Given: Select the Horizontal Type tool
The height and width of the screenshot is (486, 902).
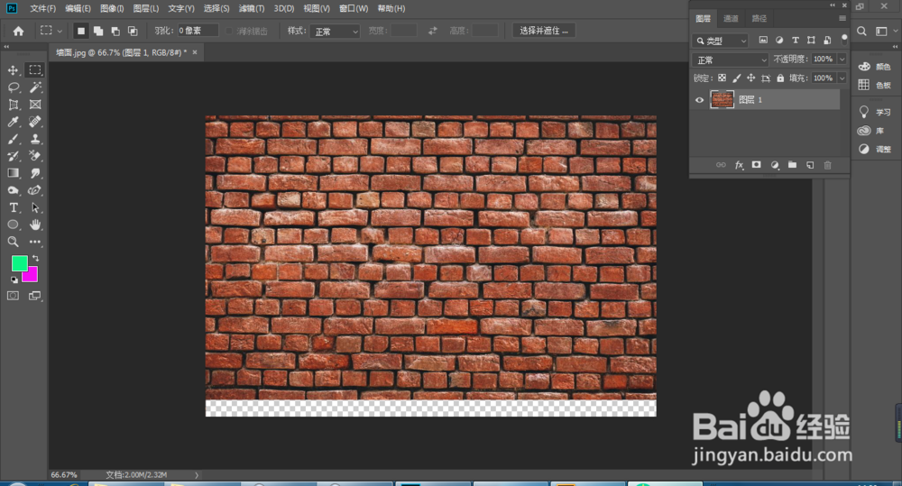Looking at the screenshot, I should [x=13, y=207].
